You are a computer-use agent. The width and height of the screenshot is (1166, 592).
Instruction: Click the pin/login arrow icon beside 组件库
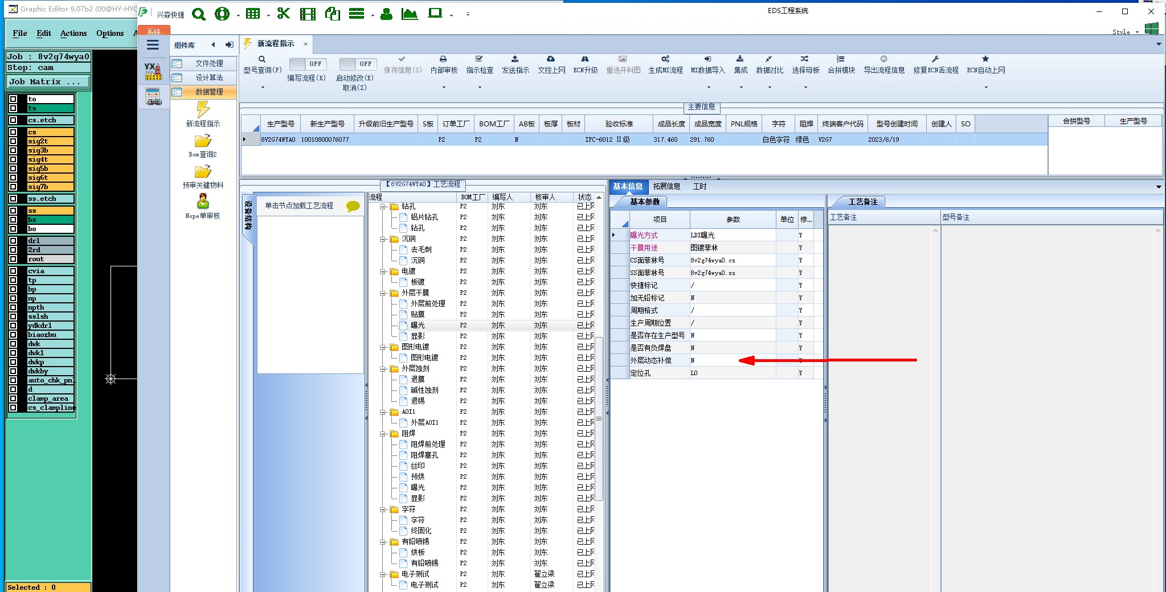pyautogui.click(x=229, y=45)
